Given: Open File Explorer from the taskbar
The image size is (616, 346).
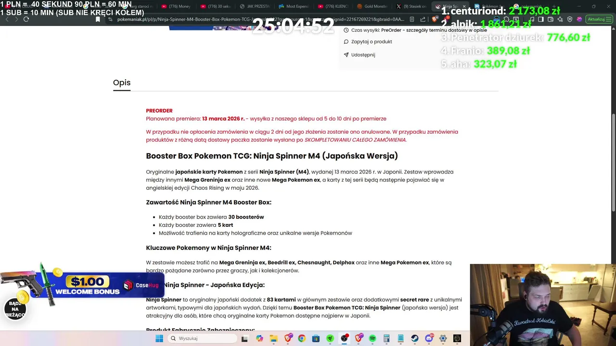Looking at the screenshot, I should pyautogui.click(x=274, y=339).
